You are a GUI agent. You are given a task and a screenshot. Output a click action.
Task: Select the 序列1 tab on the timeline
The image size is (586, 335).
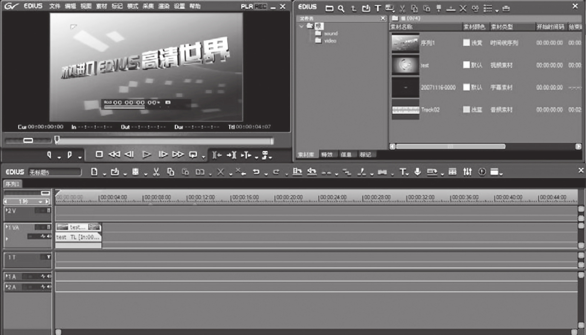[13, 184]
